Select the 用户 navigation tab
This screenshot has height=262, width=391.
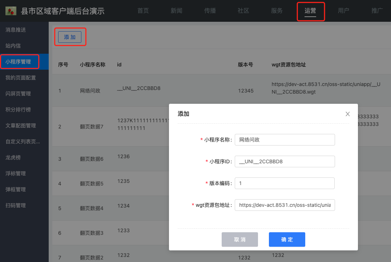pyautogui.click(x=343, y=11)
